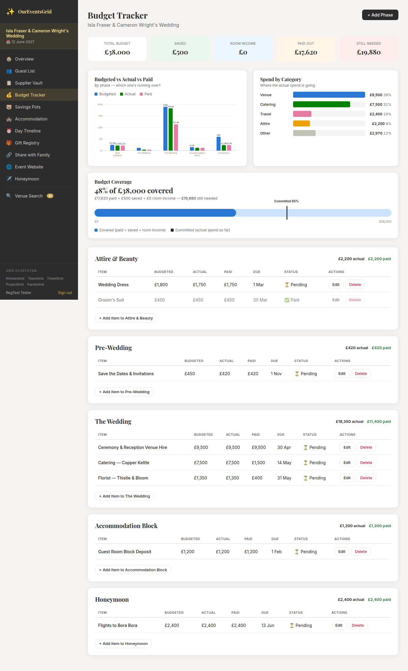Click the '14 May' due date cell
This screenshot has height=671, width=408.
pos(284,463)
